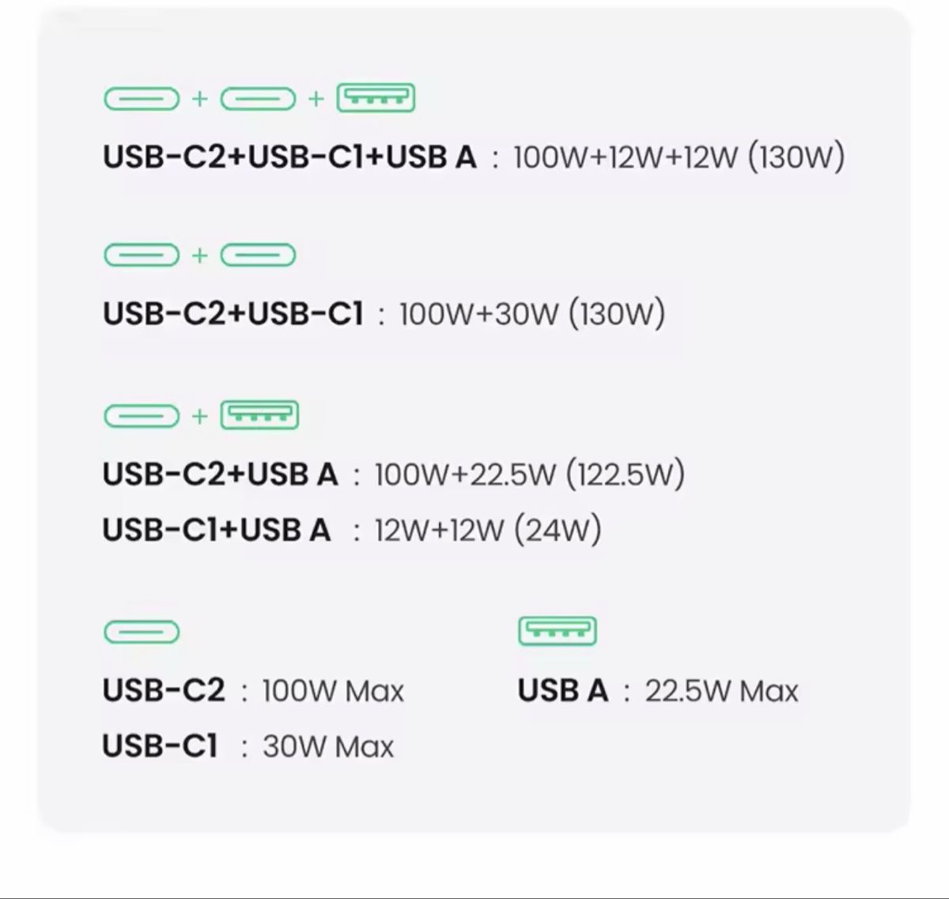949x899 pixels.
Task: Click the first USB-C icon above USB-C2+USB-C1 label
Action: pyautogui.click(x=142, y=255)
